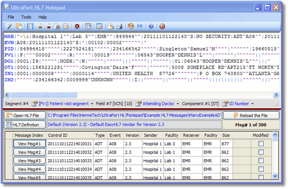Open the Help menu
This screenshot has width=288, height=189.
coord(42,17)
